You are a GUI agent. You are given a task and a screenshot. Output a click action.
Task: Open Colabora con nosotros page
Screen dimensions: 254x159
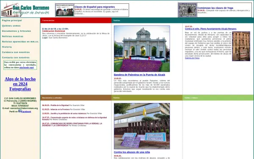pyautogui.click(x=16, y=52)
